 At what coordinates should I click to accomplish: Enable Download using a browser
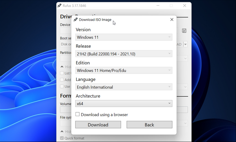pyautogui.click(x=78, y=115)
